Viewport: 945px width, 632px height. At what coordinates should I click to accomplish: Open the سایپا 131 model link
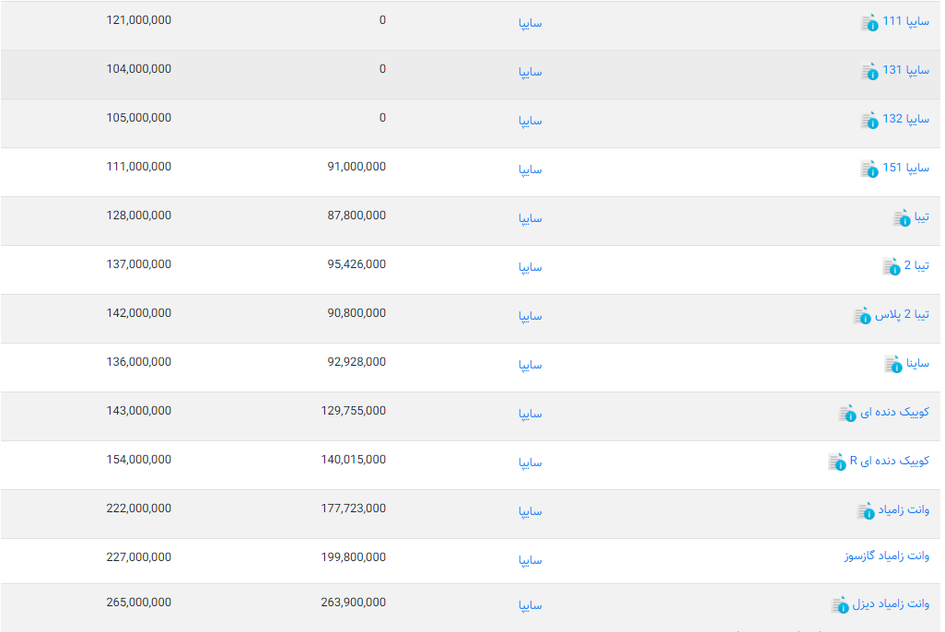[905, 70]
